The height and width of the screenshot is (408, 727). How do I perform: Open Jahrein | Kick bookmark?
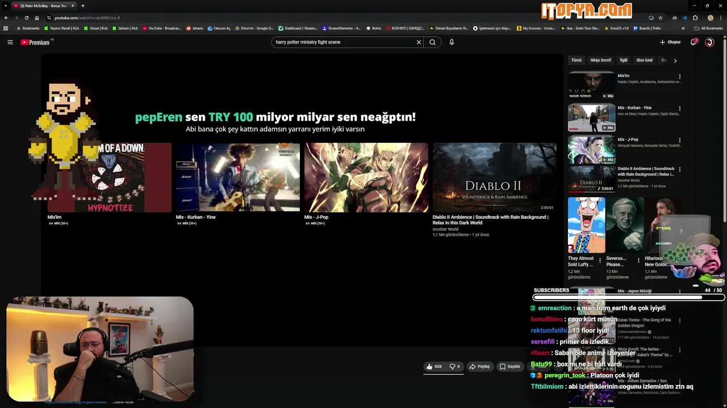click(x=125, y=28)
